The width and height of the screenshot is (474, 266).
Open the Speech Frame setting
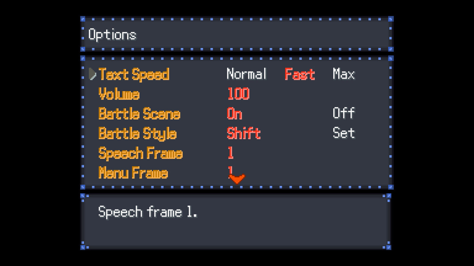(140, 154)
